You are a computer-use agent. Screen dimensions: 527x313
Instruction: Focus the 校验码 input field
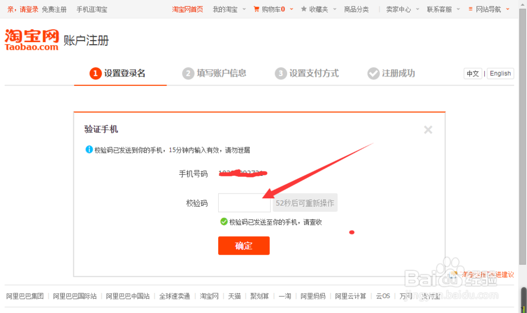(x=245, y=203)
